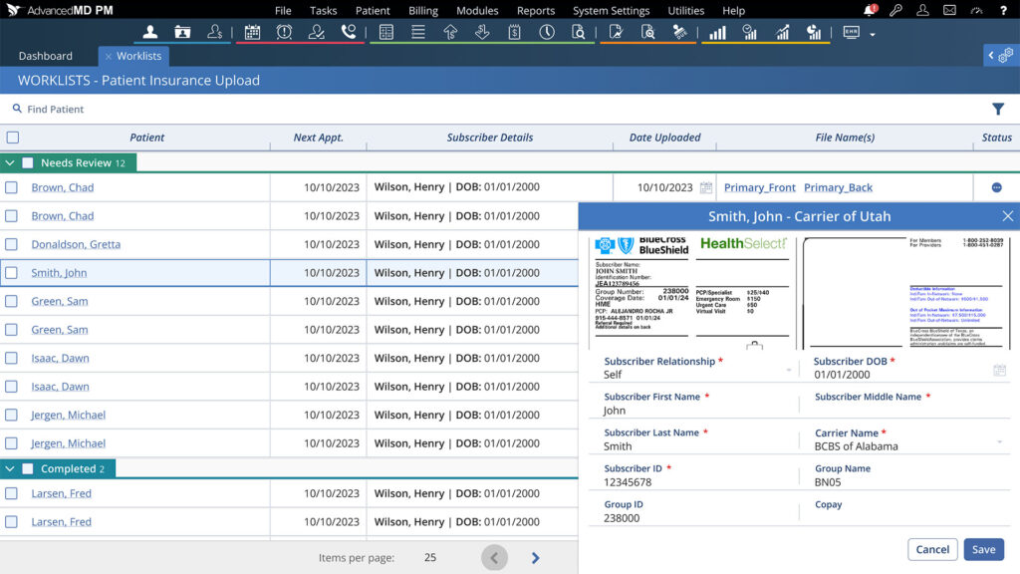Open status options for first Brown, Chad row
Viewport: 1020px width, 574px height.
(996, 187)
